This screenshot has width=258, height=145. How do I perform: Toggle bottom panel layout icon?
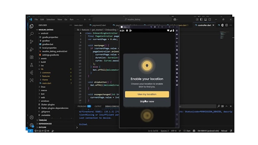pos(206,19)
